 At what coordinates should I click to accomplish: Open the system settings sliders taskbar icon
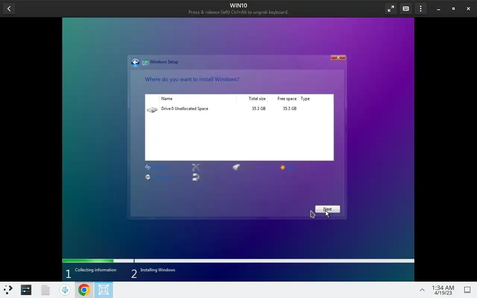[x=26, y=289]
